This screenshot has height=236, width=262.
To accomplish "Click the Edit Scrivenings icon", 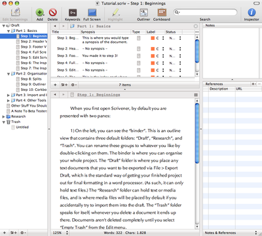I will [15, 12].
